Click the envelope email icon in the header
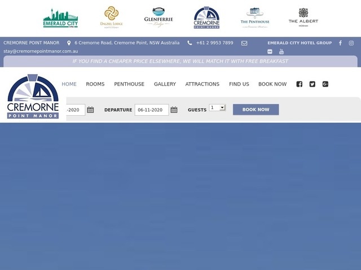The image size is (361, 270). (244, 43)
